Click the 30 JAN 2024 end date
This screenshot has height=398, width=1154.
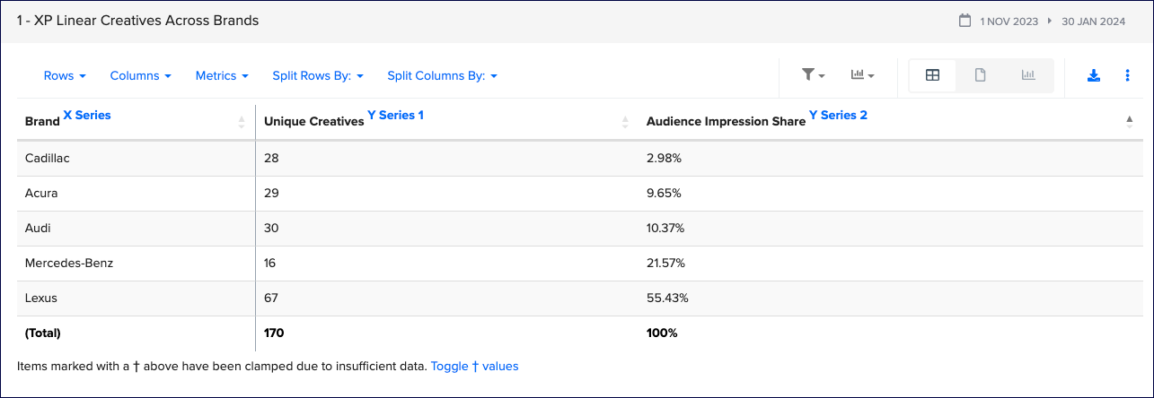1093,22
